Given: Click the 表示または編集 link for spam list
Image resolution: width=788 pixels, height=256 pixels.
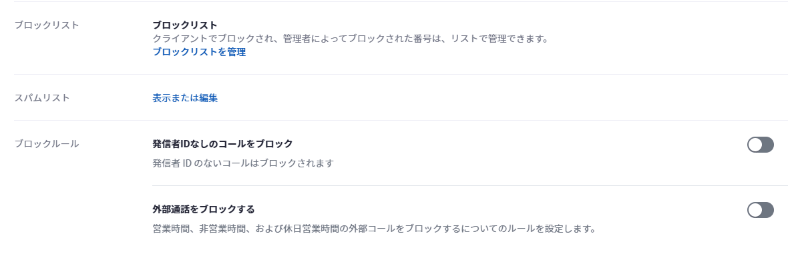Looking at the screenshot, I should pyautogui.click(x=185, y=98).
